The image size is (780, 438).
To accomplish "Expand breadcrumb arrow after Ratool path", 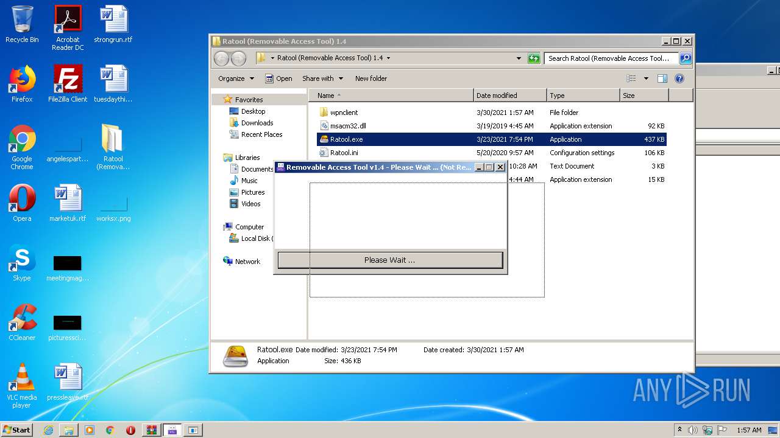I will (x=388, y=58).
